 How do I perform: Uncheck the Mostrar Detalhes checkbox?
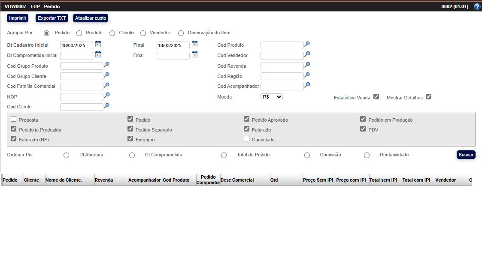pos(428,97)
